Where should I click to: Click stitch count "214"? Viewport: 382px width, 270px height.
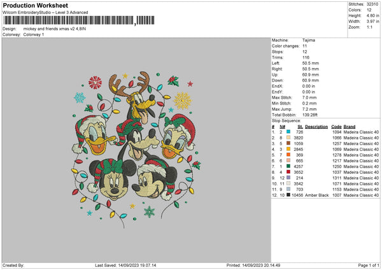point(300,178)
